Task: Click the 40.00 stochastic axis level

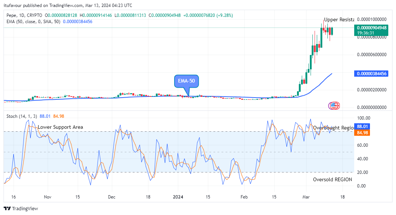Action: [362, 158]
